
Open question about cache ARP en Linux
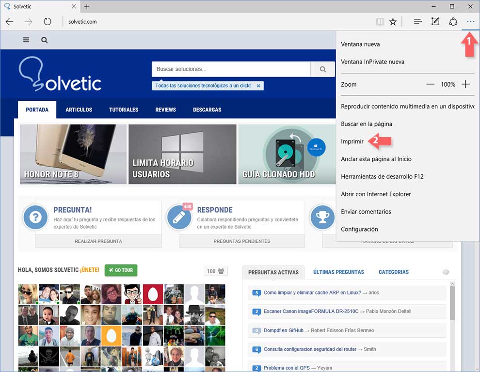pos(312,293)
